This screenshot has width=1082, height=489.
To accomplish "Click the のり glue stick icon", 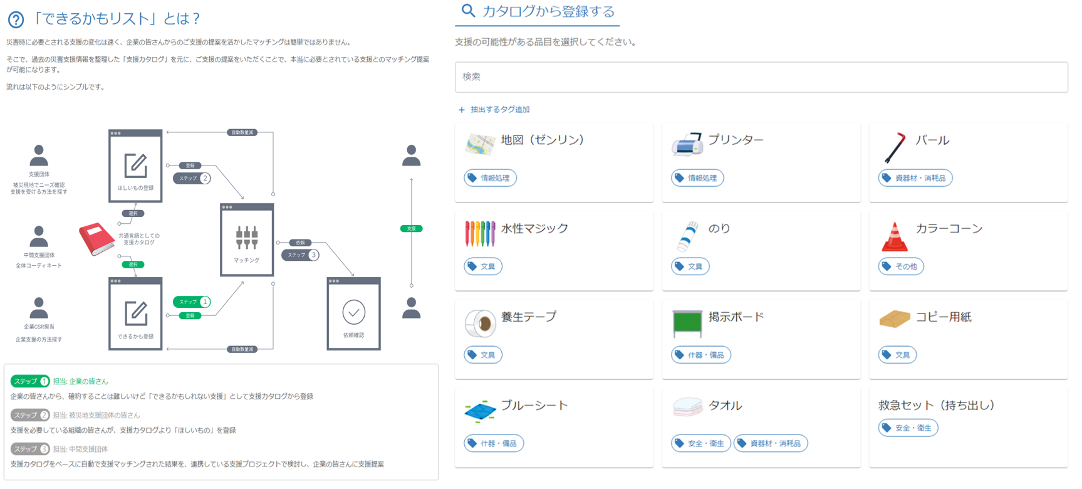I will pyautogui.click(x=687, y=235).
